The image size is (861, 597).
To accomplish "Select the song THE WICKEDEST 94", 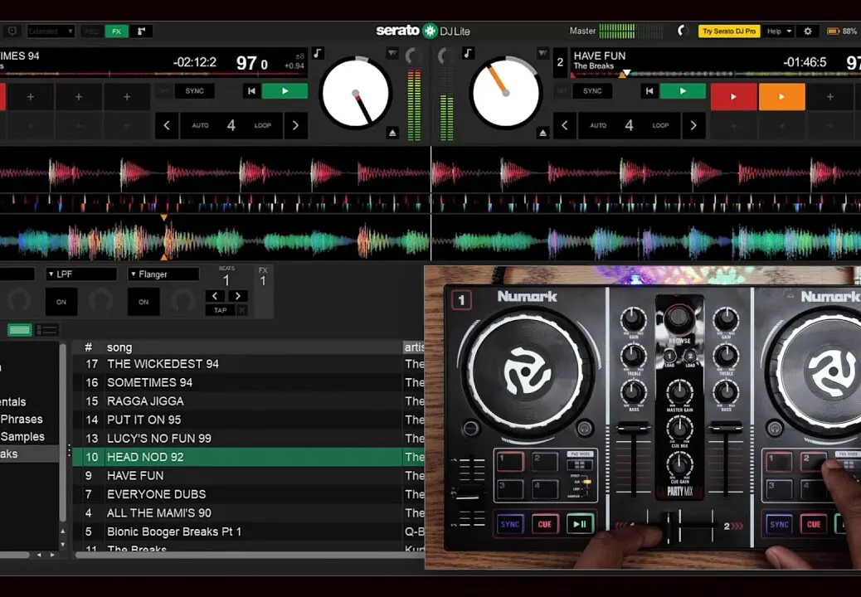I will (163, 363).
